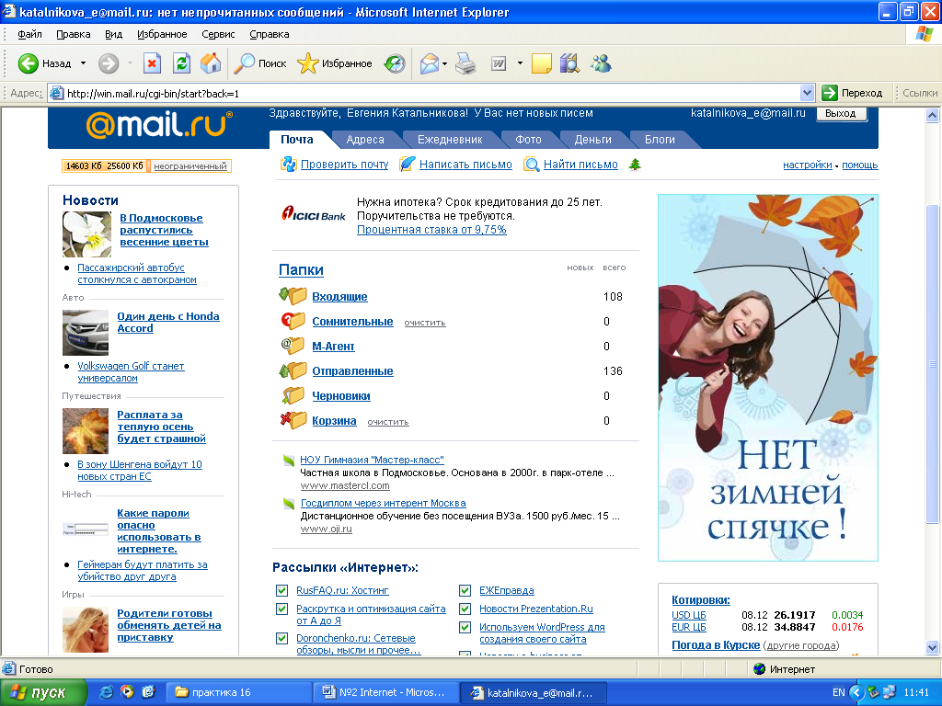Viewport: 942px width, 706px height.
Task: Open the Избранное menu
Action: (x=162, y=34)
